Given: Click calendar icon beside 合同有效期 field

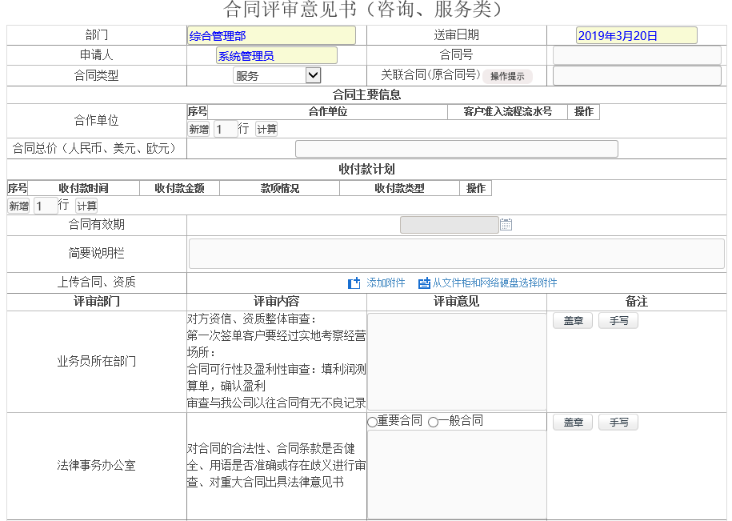Looking at the screenshot, I should (506, 225).
